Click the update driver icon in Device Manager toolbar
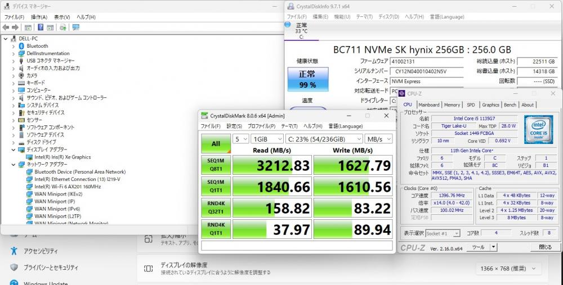Image resolution: width=563 pixels, height=285 pixels. coord(63,27)
